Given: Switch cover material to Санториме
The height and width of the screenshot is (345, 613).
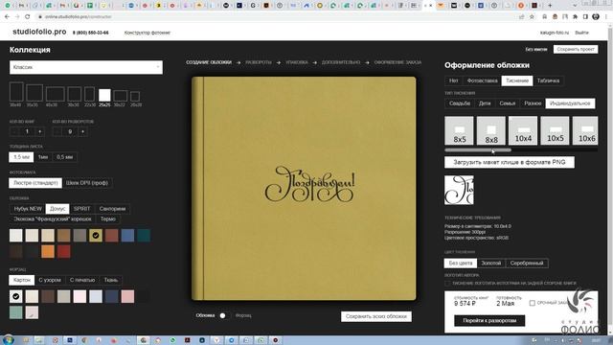Looking at the screenshot, I should (x=112, y=209).
